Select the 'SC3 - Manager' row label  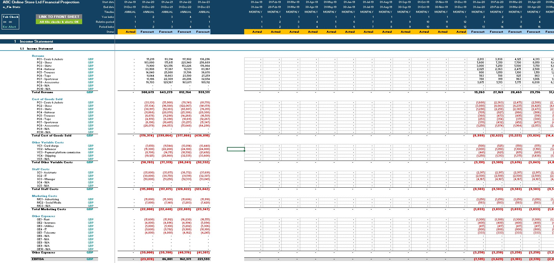point(46,179)
